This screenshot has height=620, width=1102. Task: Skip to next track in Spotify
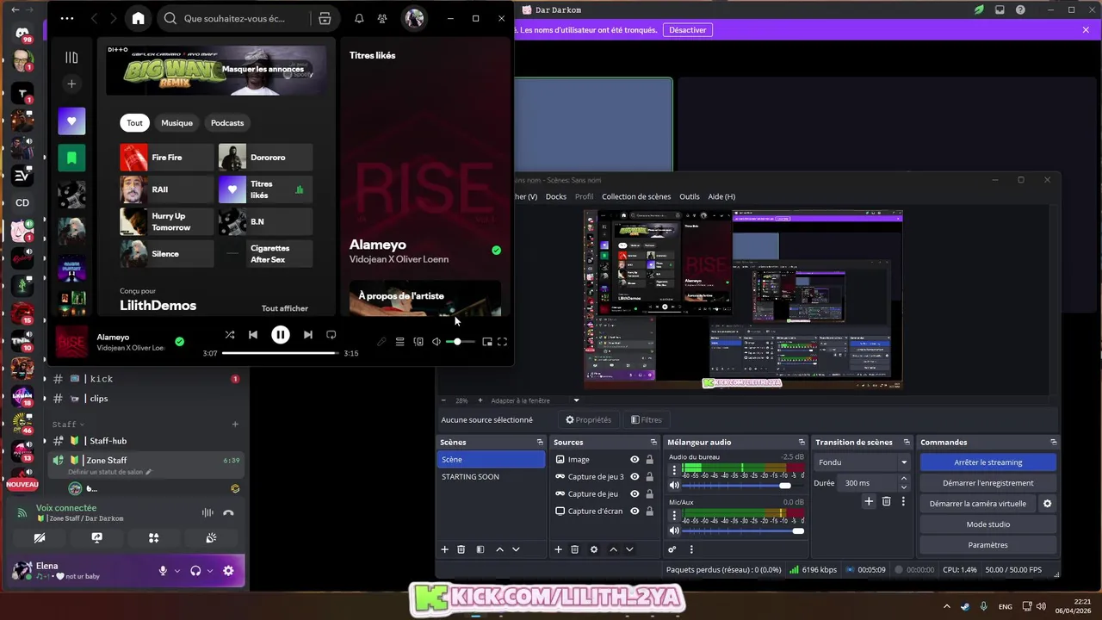pyautogui.click(x=307, y=335)
